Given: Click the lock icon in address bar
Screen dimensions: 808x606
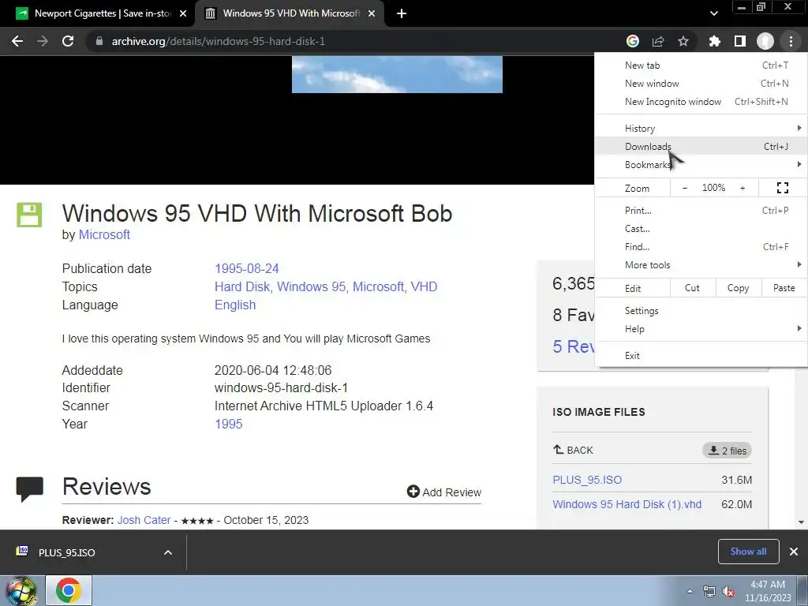Looking at the screenshot, I should [99, 41].
